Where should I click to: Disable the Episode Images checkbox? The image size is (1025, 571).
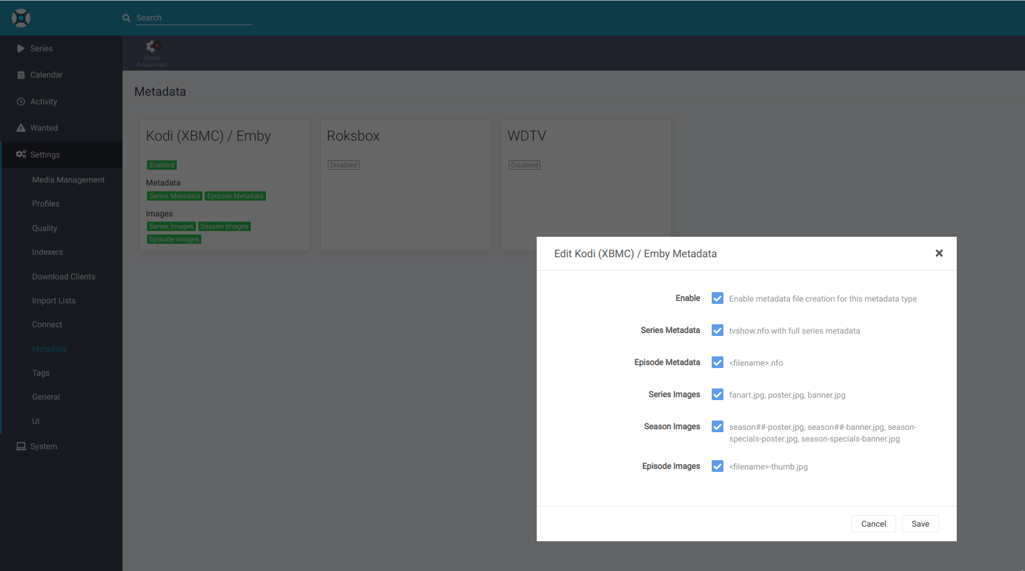pos(717,466)
